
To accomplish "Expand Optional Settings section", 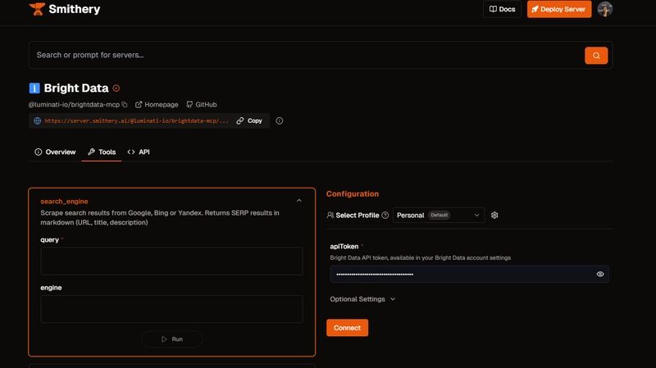I will 362,299.
